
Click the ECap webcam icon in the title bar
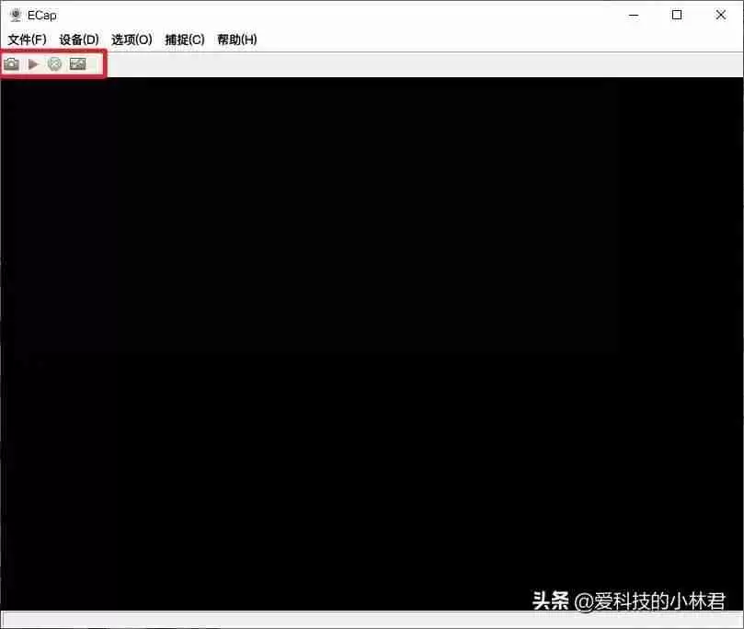pos(13,15)
